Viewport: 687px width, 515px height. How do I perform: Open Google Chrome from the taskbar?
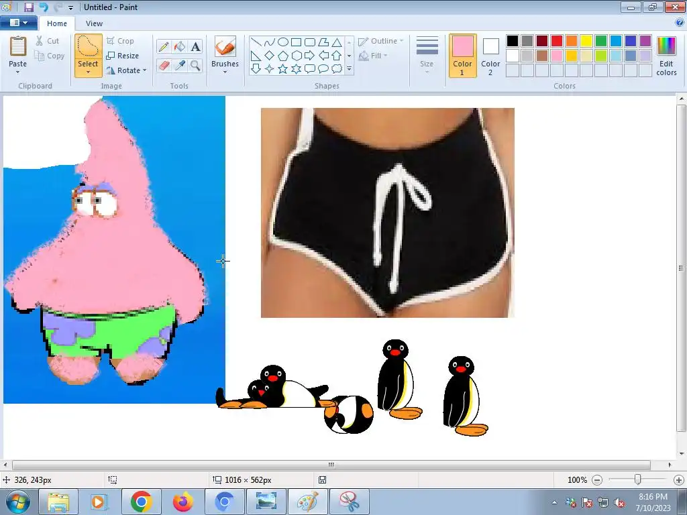[x=141, y=502]
